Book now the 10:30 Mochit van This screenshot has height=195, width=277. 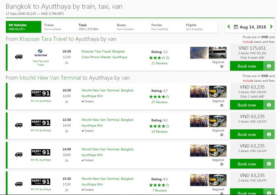click(x=247, y=105)
